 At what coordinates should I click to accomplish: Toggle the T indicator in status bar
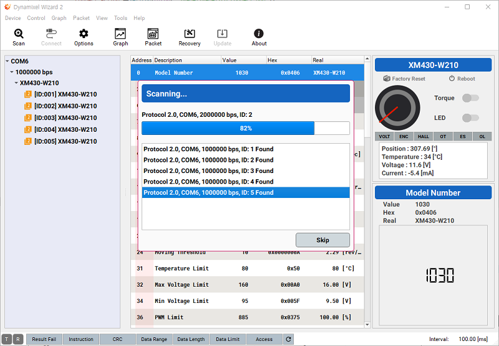point(7,339)
